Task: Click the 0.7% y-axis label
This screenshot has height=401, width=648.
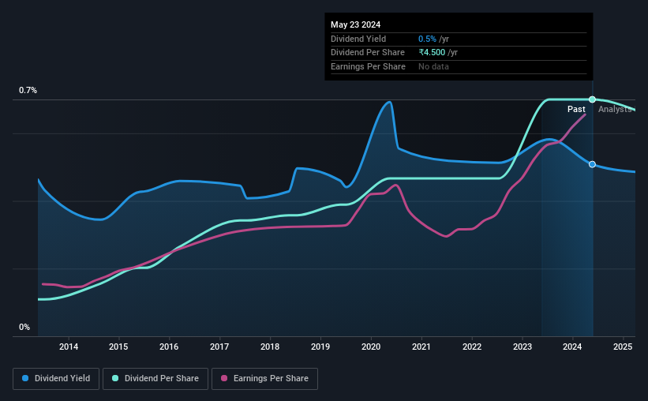Action: click(x=28, y=90)
